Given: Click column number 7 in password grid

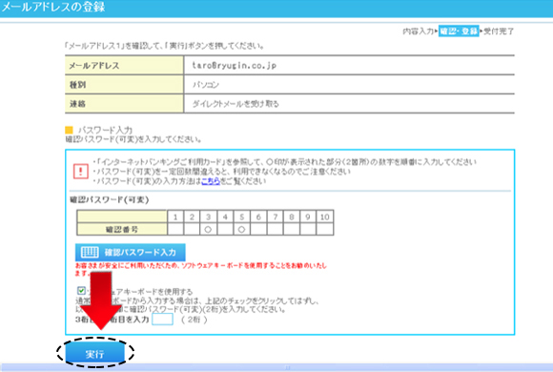Looking at the screenshot, I should click(x=276, y=217).
